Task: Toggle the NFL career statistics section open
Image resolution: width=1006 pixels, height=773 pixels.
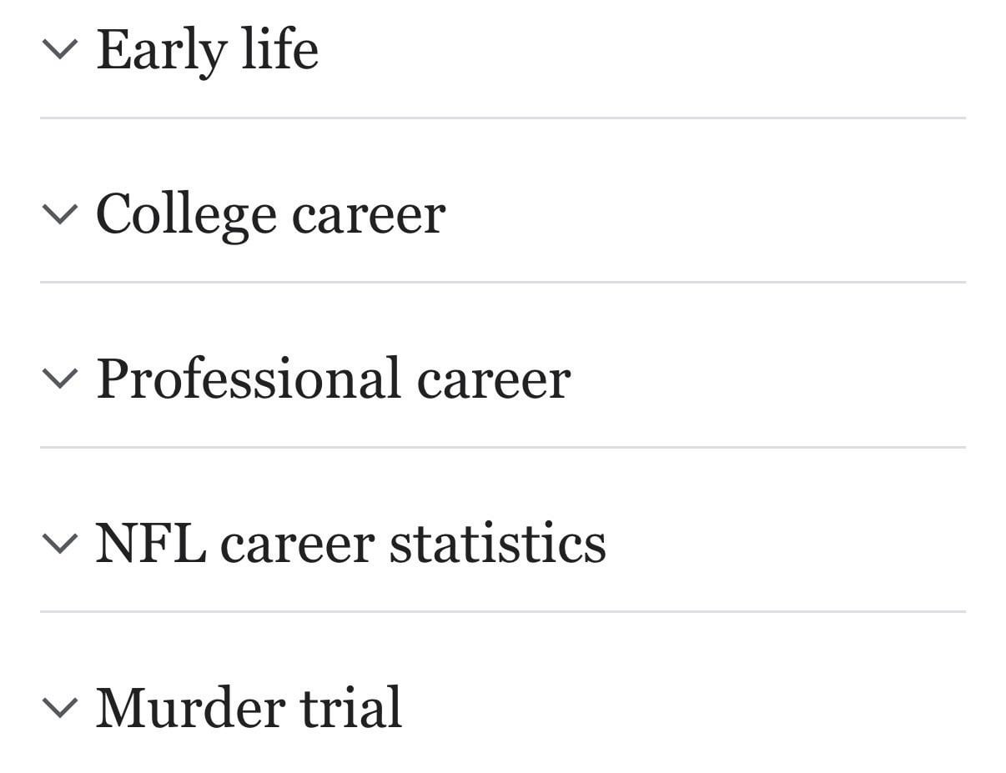Action: coord(351,543)
